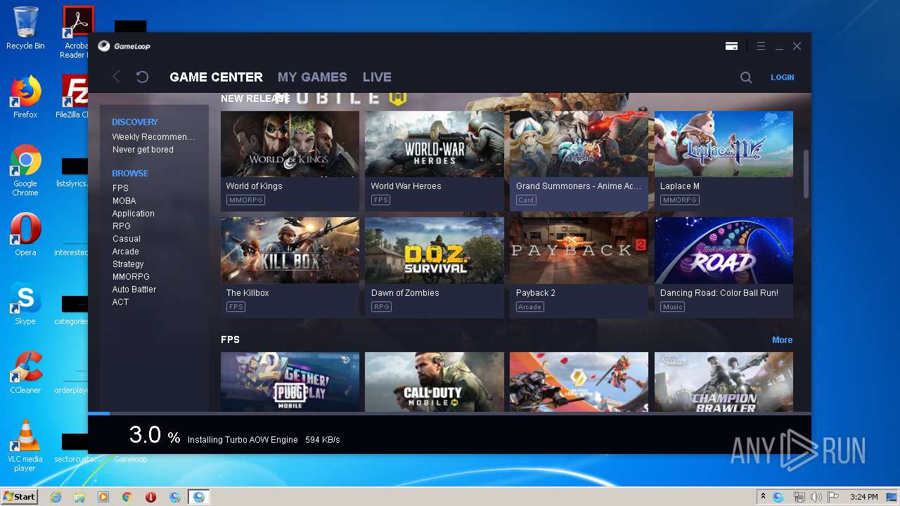900x506 pixels.
Task: Click the Windows Start button
Action: tap(19, 496)
